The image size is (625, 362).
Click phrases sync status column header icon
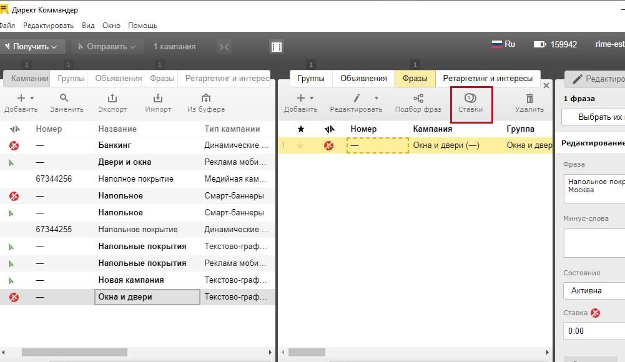(x=329, y=129)
